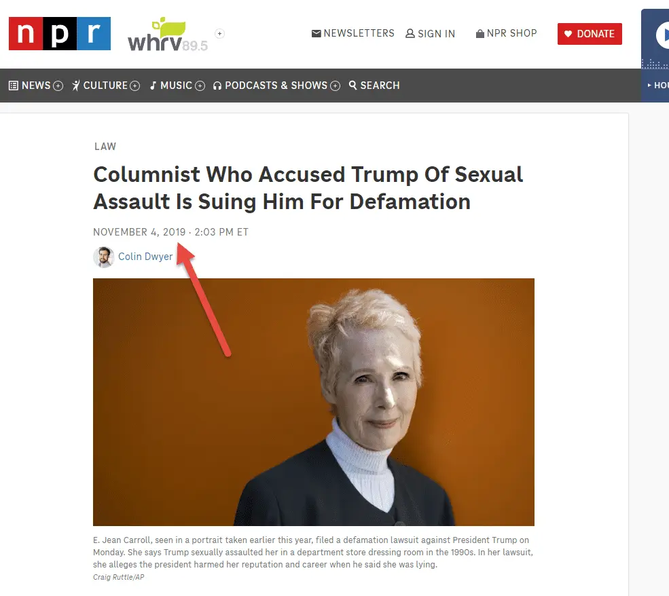Open Colin Dwyer author link
Viewport: 669px width, 596px height.
pos(145,256)
